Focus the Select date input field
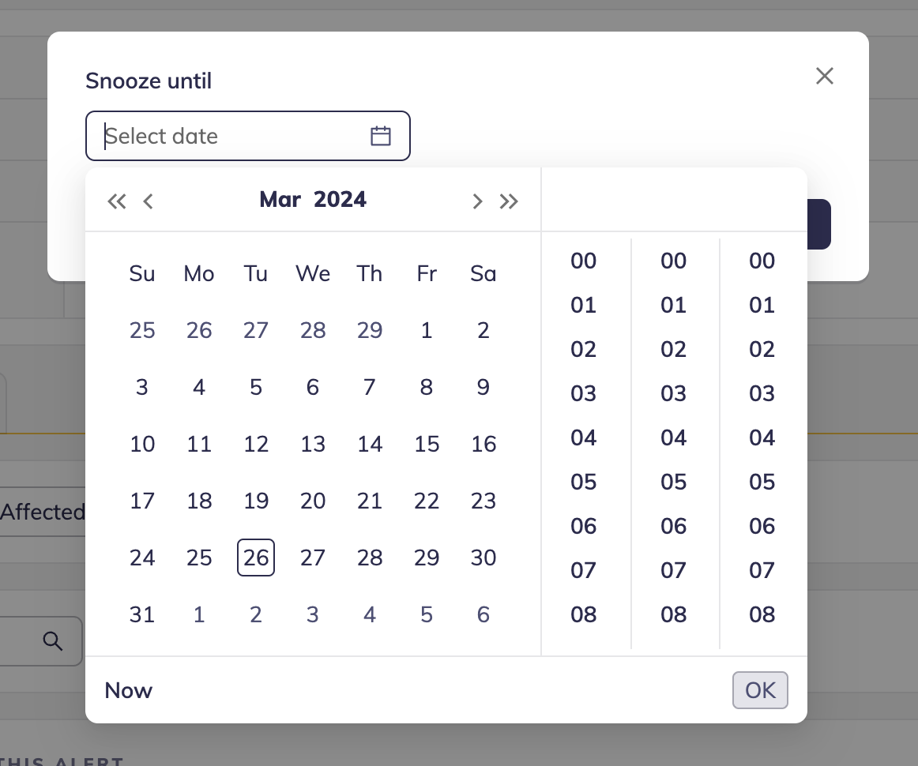Screen dimensions: 918x766 [221, 136]
